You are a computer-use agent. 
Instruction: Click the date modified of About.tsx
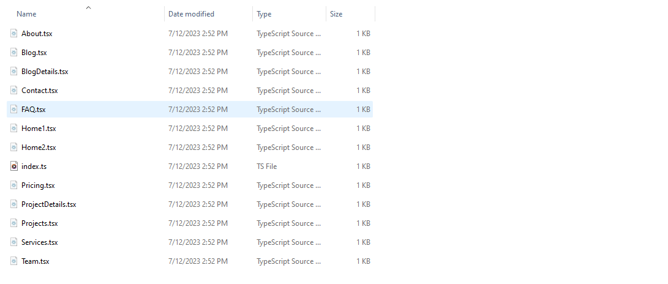click(x=198, y=34)
